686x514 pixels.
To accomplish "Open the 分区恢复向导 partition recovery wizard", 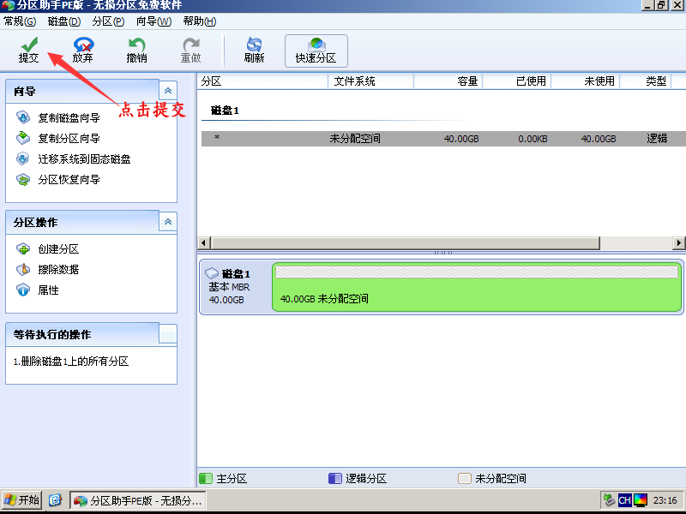I will click(x=58, y=179).
